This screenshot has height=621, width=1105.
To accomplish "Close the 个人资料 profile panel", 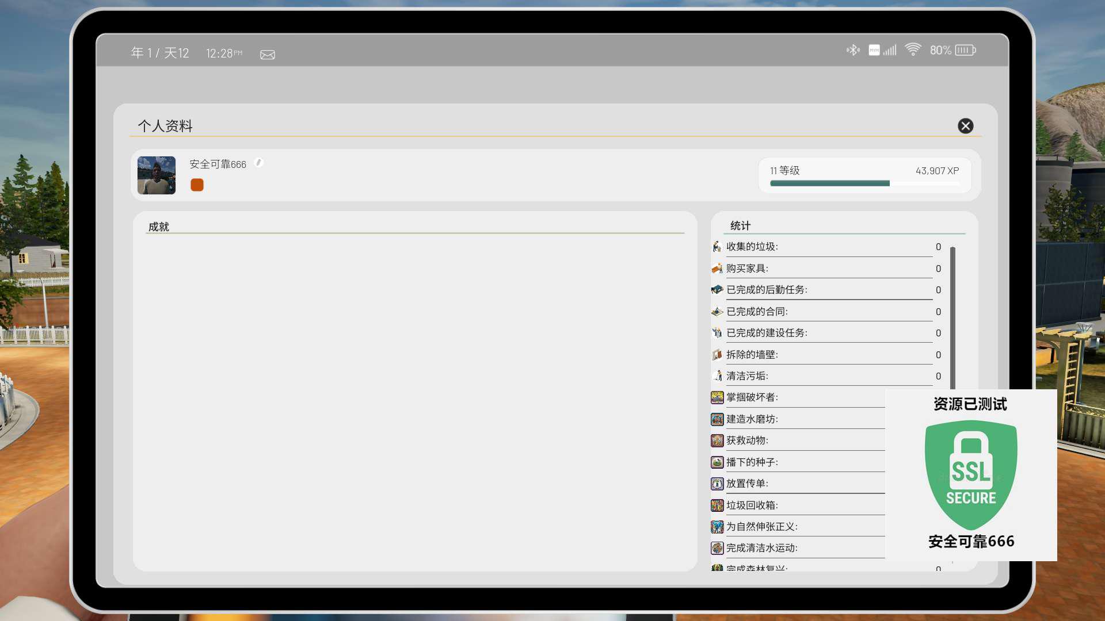I will point(965,126).
